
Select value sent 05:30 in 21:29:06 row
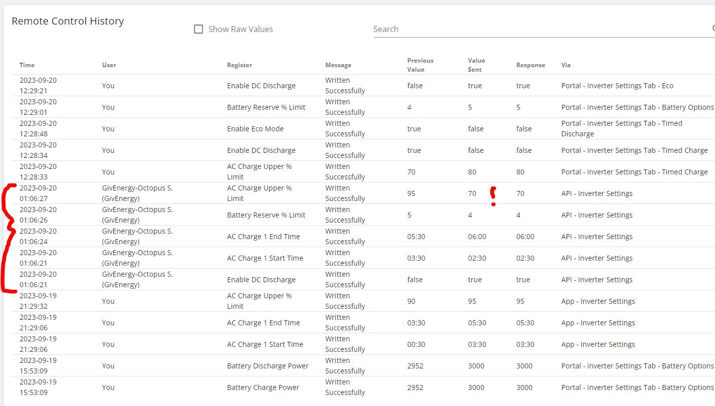click(x=477, y=323)
